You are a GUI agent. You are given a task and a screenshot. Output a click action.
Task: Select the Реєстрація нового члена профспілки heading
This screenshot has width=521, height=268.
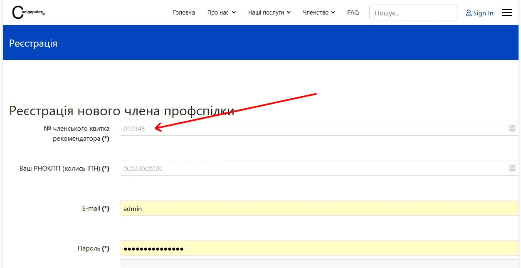[122, 111]
